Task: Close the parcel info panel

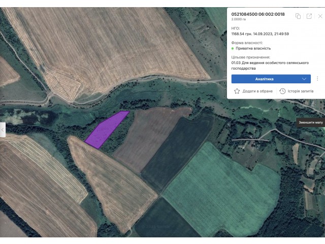Action: point(320,16)
